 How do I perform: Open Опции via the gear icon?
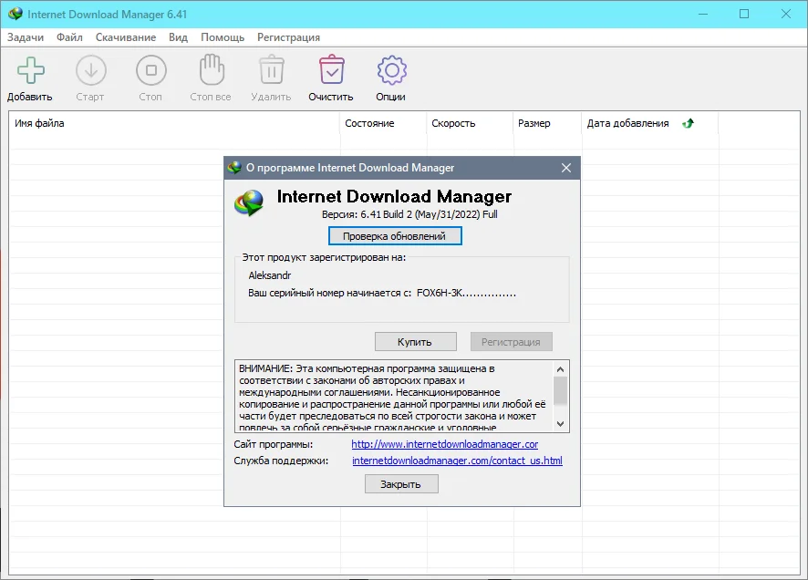[x=391, y=70]
